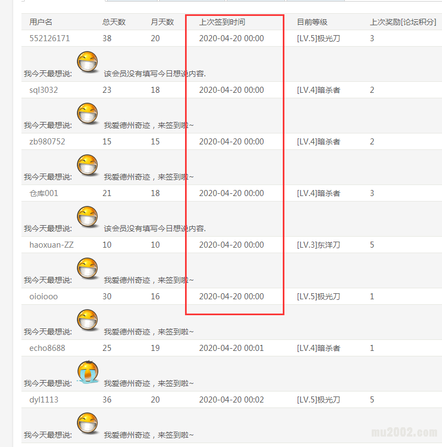Click the 用户名 column header
Image resolution: width=442 pixels, height=447 pixels.
(x=41, y=22)
